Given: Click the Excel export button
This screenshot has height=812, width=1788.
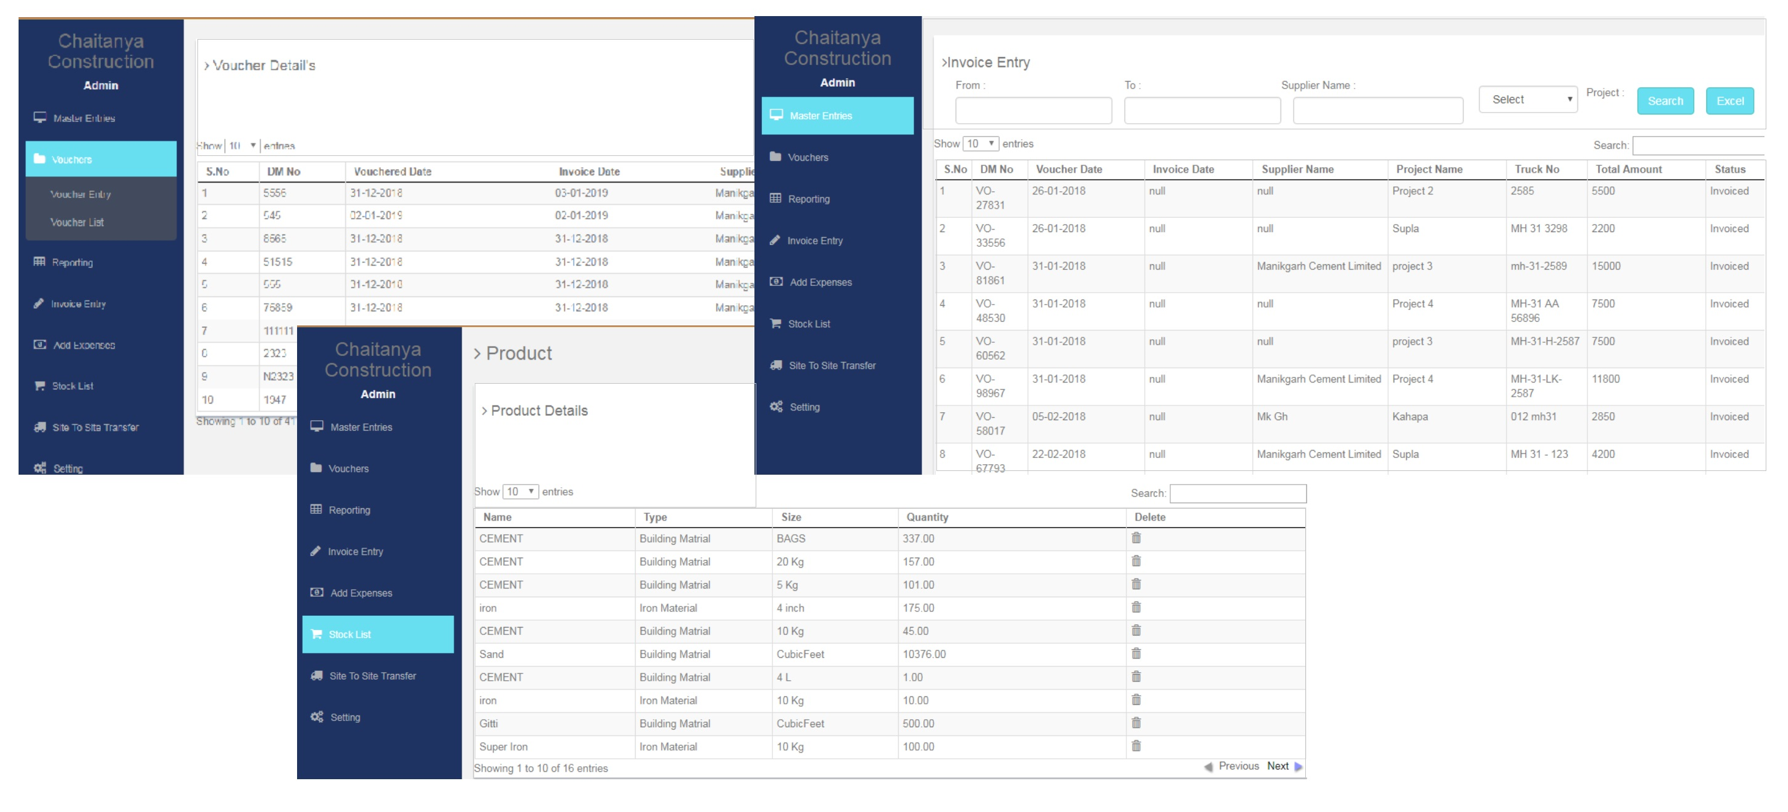Looking at the screenshot, I should point(1729,101).
